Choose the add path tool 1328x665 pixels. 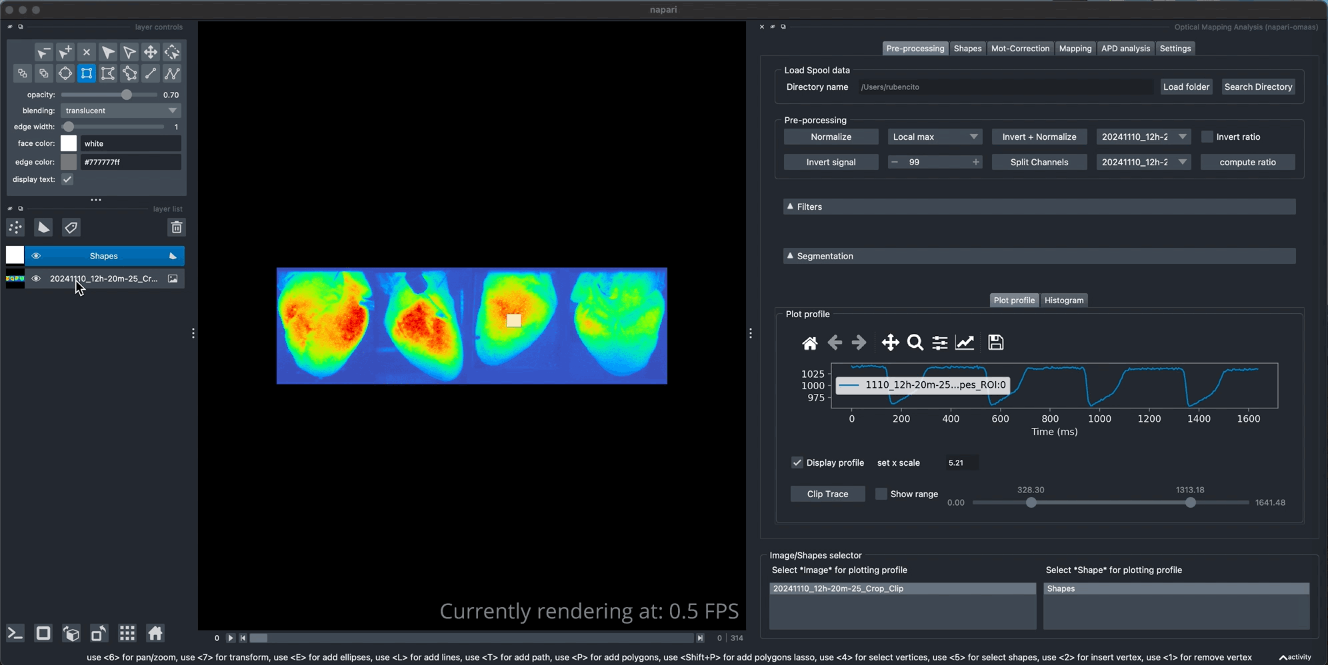pyautogui.click(x=172, y=73)
